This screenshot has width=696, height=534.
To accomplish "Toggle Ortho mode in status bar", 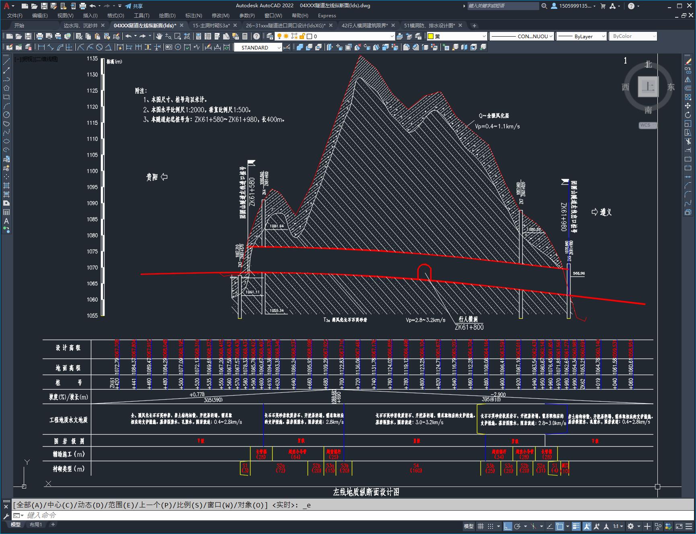I will click(x=508, y=526).
